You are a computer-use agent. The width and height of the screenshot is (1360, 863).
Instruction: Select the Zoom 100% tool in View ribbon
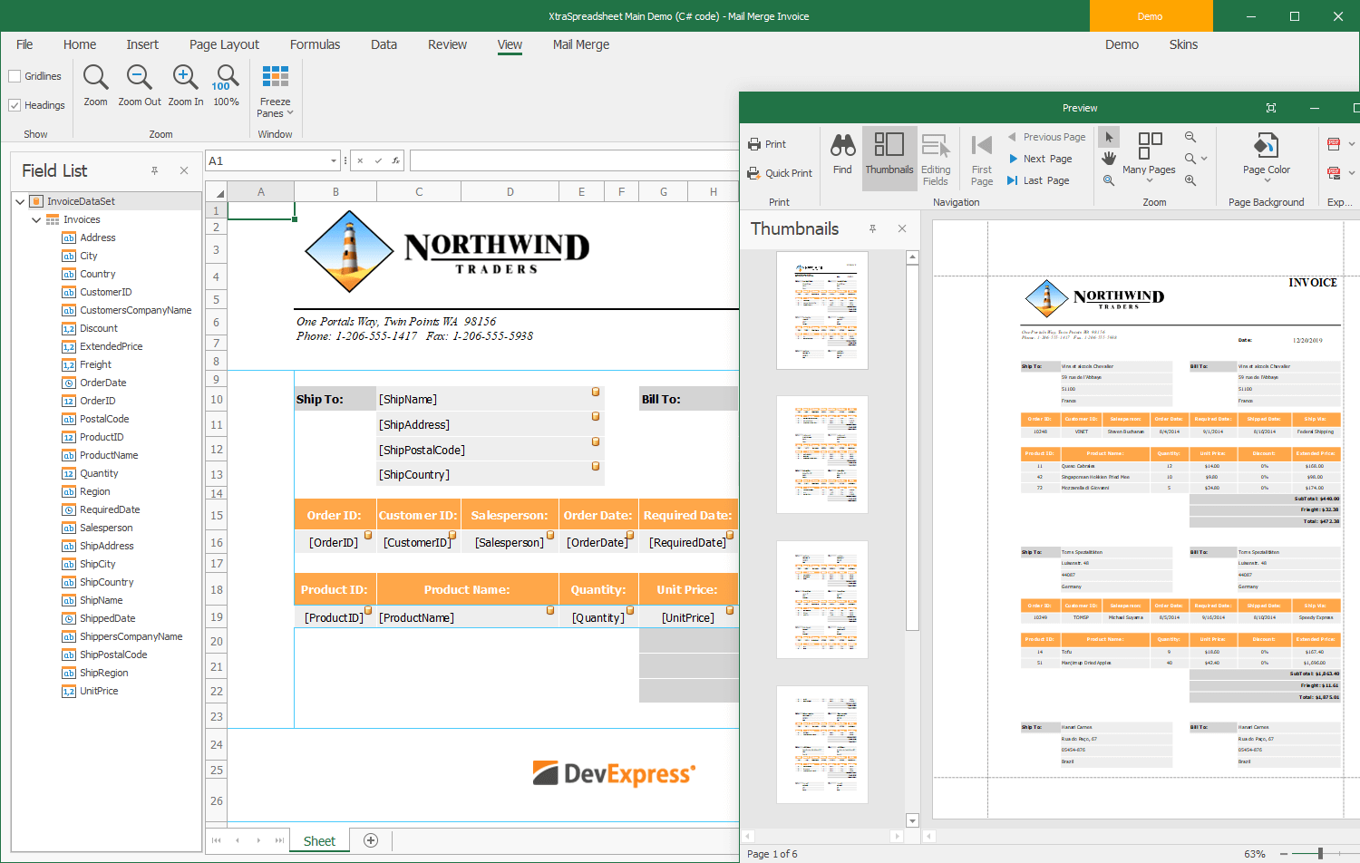click(225, 85)
